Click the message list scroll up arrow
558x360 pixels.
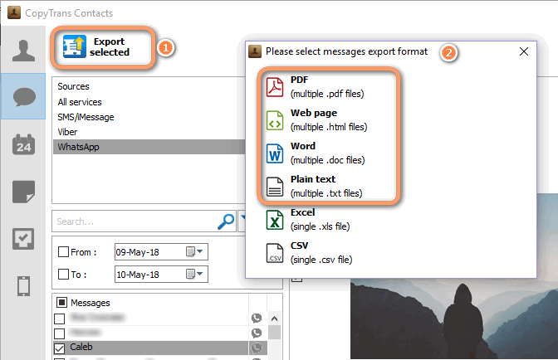(x=274, y=319)
